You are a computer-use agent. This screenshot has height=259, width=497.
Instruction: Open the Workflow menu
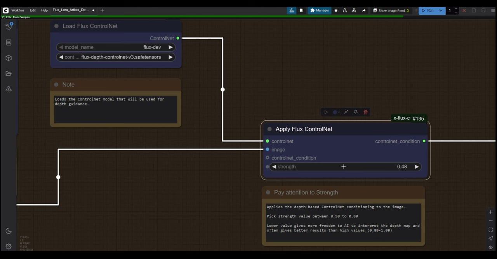click(18, 10)
